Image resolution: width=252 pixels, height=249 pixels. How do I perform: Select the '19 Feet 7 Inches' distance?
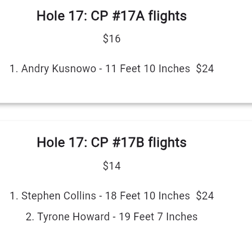coord(158,217)
